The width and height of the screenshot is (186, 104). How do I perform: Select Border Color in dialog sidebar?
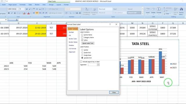coord(73,39)
